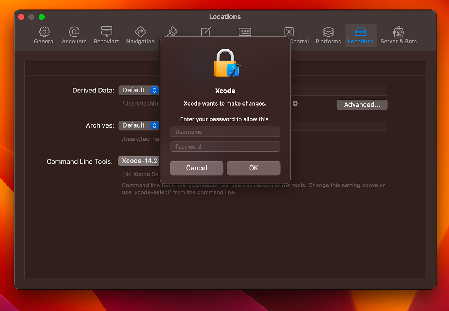Viewport: 449px width, 311px height.
Task: Click the Text Editing pencil icon
Action: 206,32
